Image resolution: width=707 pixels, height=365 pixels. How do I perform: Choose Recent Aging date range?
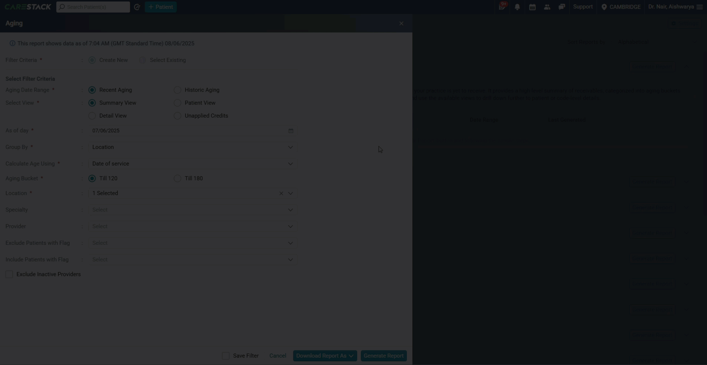pos(92,90)
